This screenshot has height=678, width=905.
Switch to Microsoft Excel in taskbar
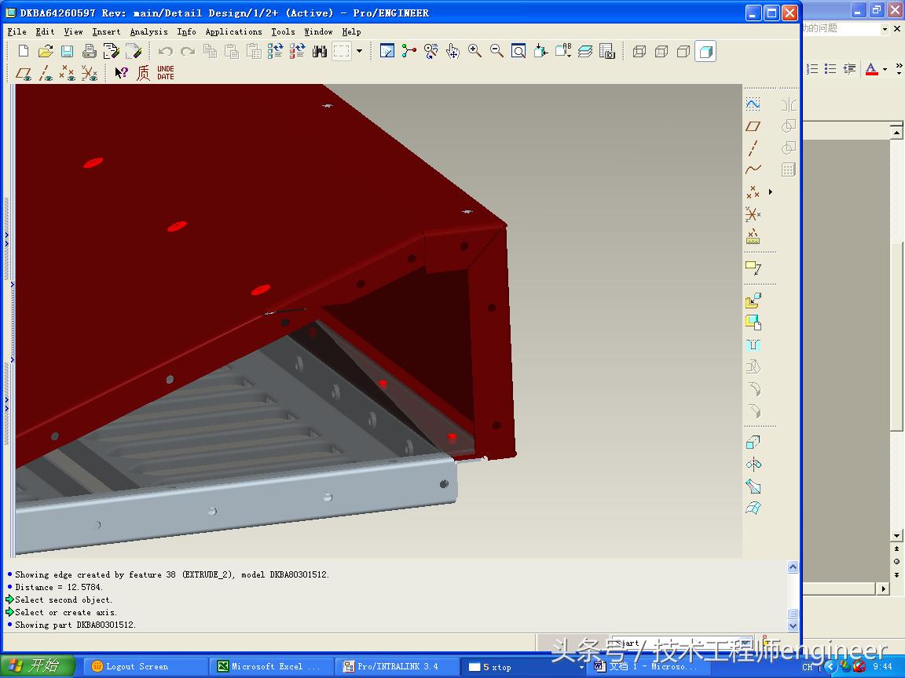(x=270, y=666)
